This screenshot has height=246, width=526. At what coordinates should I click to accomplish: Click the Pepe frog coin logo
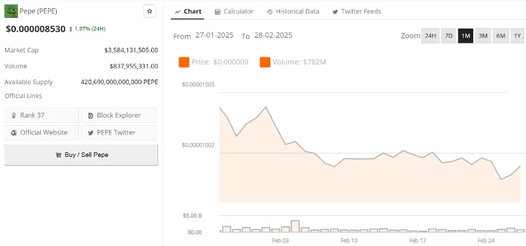[x=11, y=11]
